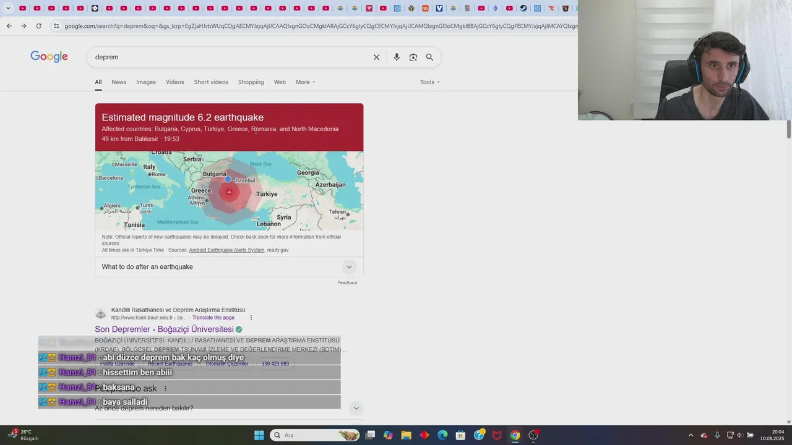Image resolution: width=792 pixels, height=445 pixels.
Task: Click the browser forward arrow
Action: [24, 26]
